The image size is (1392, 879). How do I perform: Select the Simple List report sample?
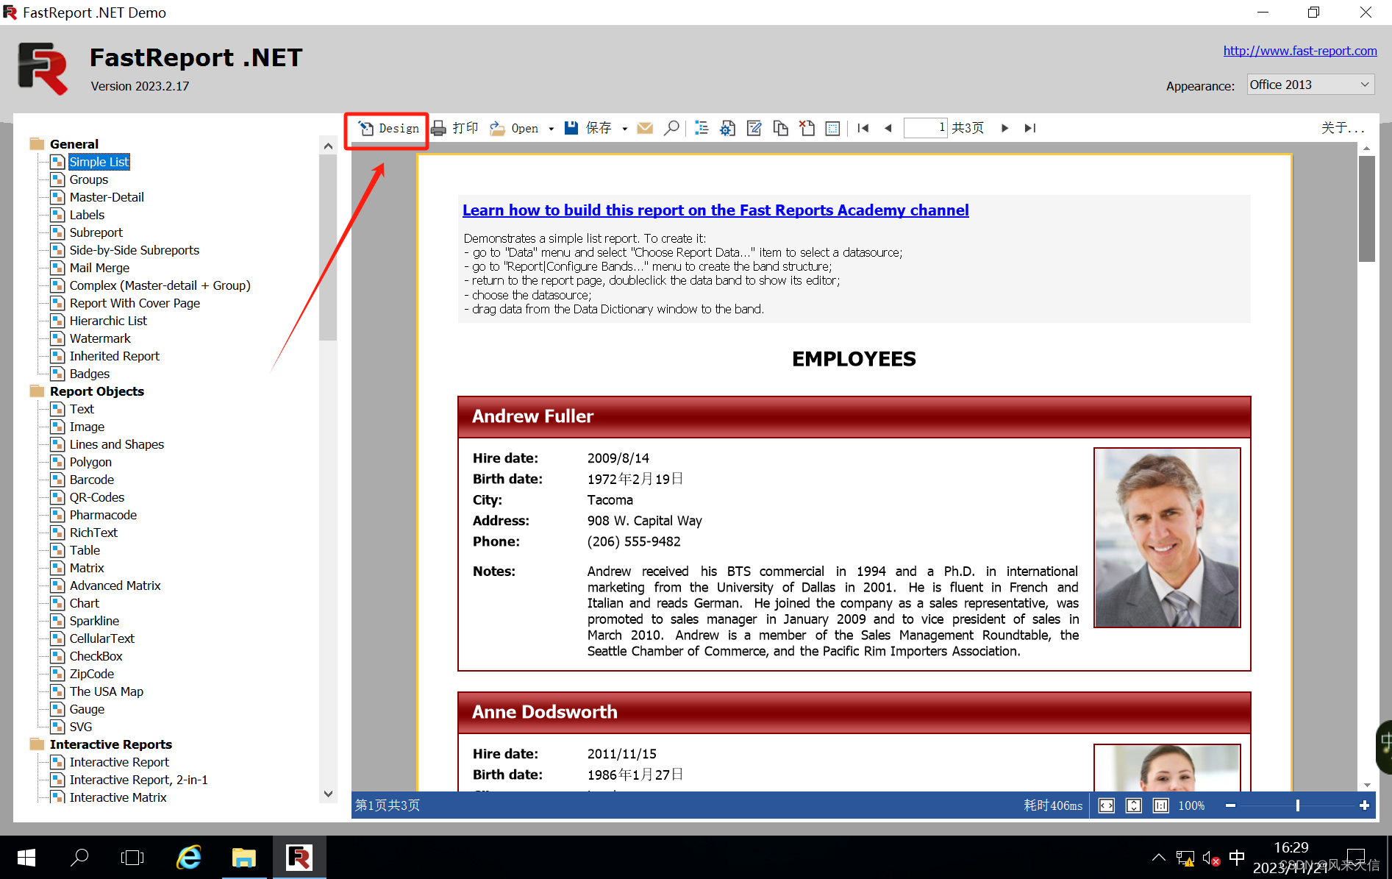99,161
